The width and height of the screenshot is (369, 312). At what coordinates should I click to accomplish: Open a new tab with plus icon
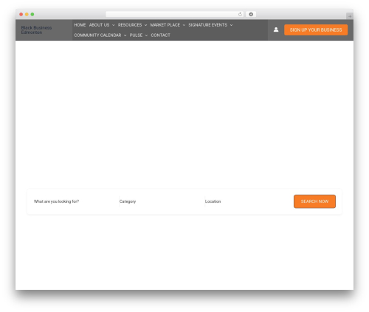click(x=350, y=16)
